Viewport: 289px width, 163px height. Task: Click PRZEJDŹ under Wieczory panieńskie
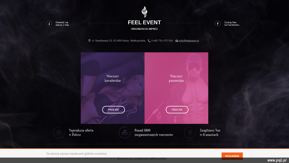coord(177,110)
